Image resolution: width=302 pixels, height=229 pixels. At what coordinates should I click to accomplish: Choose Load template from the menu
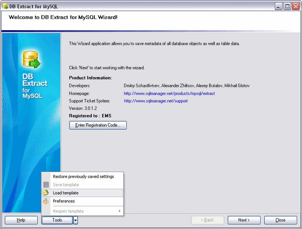point(82,193)
